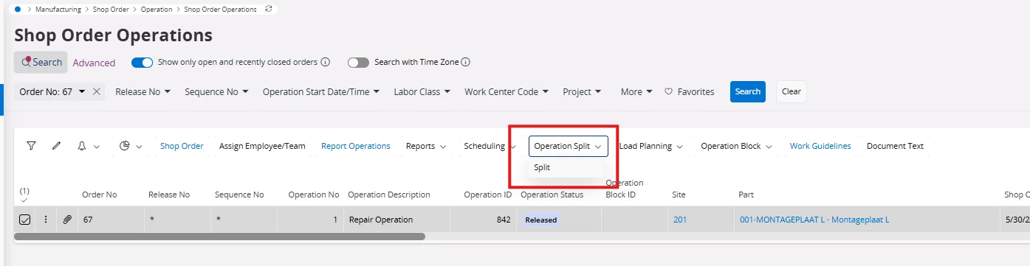Click the pencil edit icon

56,146
